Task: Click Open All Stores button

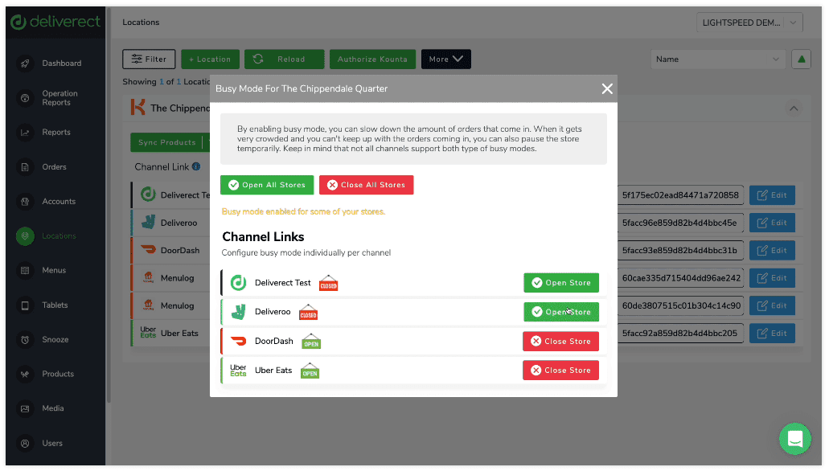Action: pyautogui.click(x=267, y=185)
